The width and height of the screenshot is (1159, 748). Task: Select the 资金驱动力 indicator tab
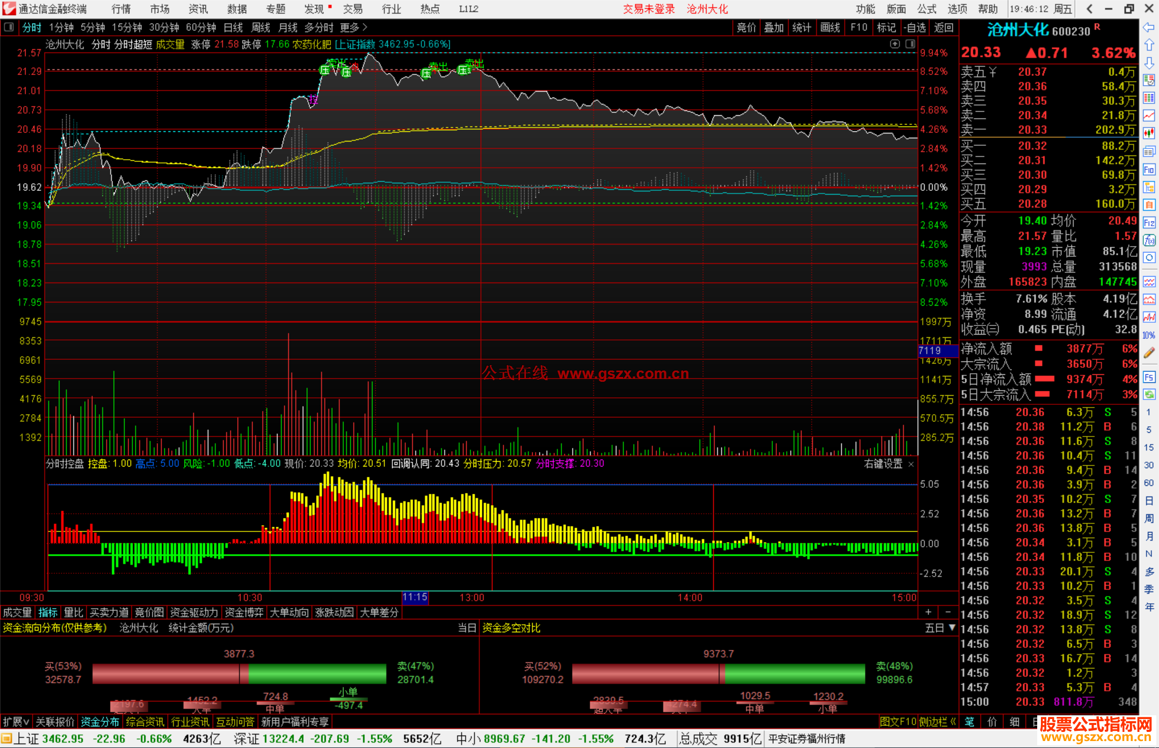click(194, 612)
